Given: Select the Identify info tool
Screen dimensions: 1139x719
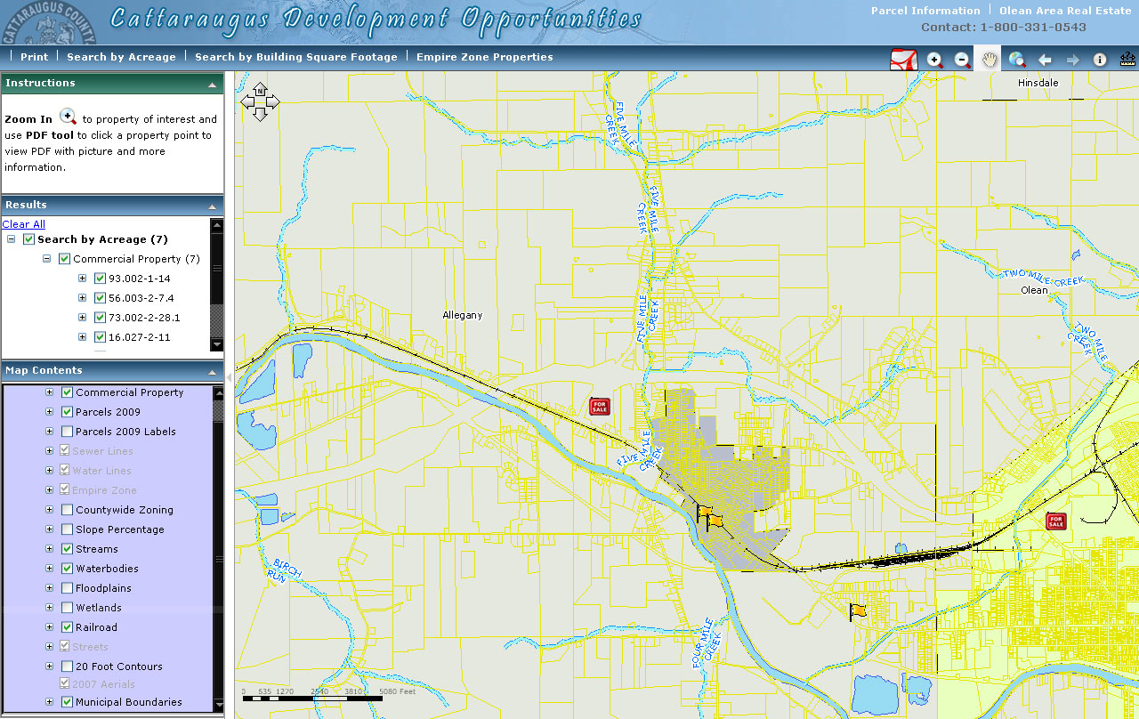Looking at the screenshot, I should tap(1100, 60).
